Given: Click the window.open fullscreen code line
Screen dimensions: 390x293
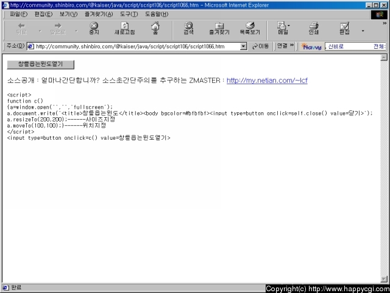Looking at the screenshot, I should (x=60, y=107).
